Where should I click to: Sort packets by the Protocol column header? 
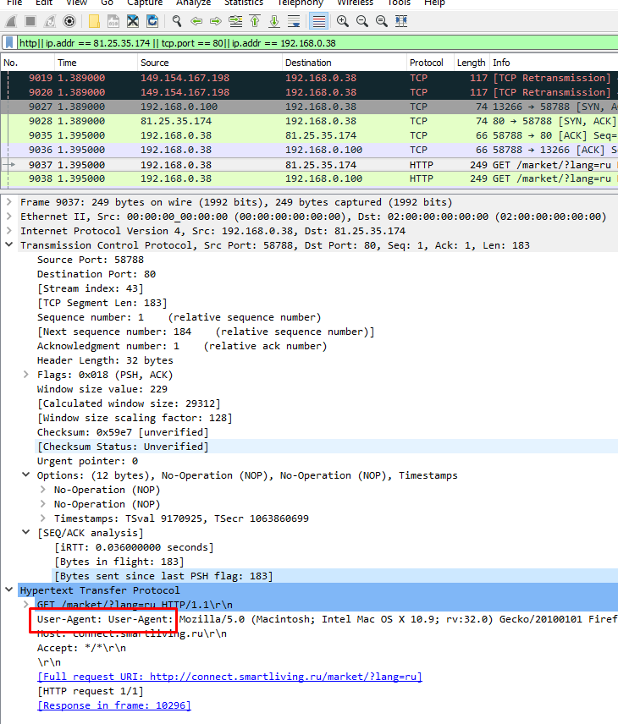pyautogui.click(x=426, y=63)
